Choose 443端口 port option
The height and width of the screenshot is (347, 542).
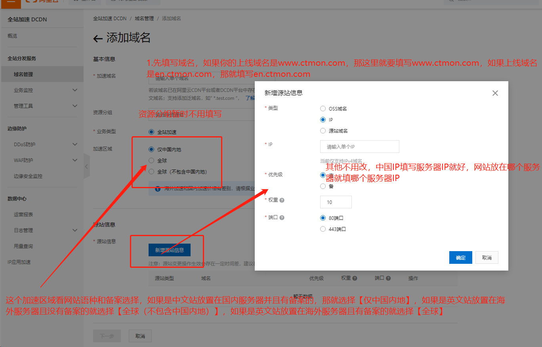pos(323,229)
